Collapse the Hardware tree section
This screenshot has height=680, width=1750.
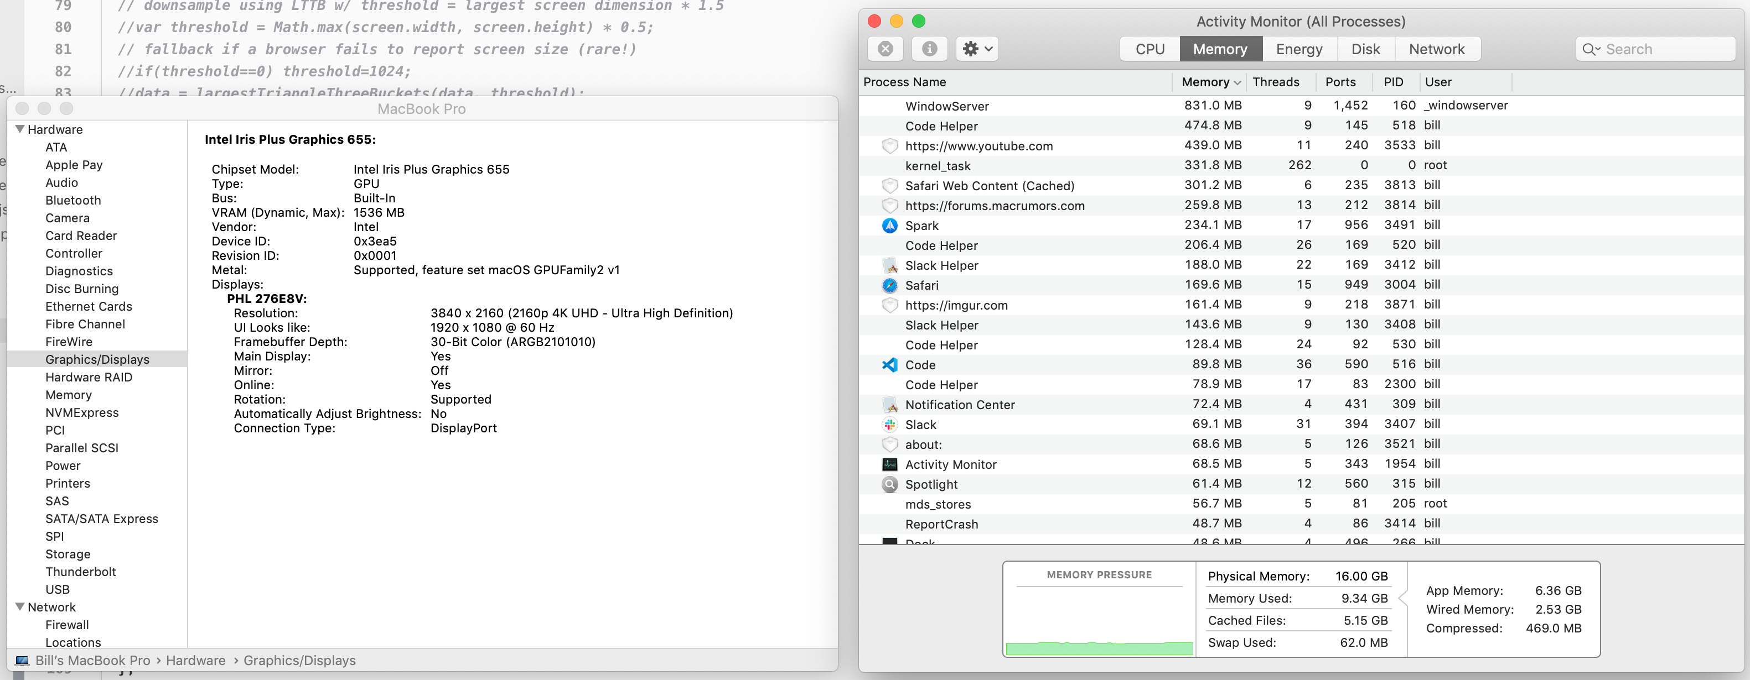[x=20, y=129]
